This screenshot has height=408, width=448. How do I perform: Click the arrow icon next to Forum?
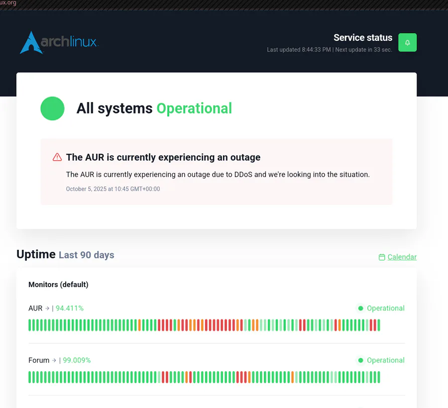click(x=54, y=360)
